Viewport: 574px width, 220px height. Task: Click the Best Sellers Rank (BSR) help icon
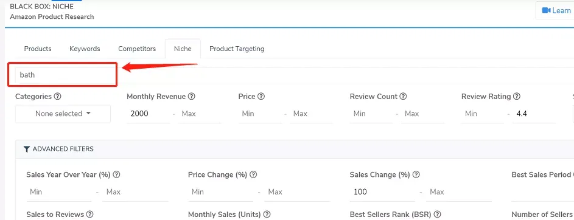tap(437, 214)
